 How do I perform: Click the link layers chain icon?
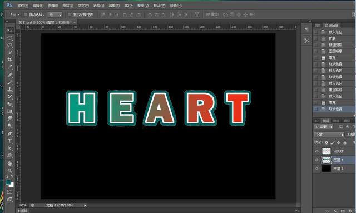327,211
